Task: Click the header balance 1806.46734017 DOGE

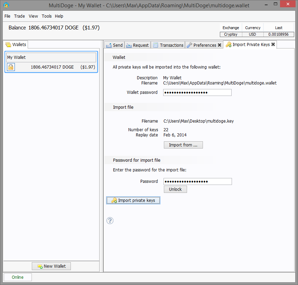Action: (x=53, y=28)
